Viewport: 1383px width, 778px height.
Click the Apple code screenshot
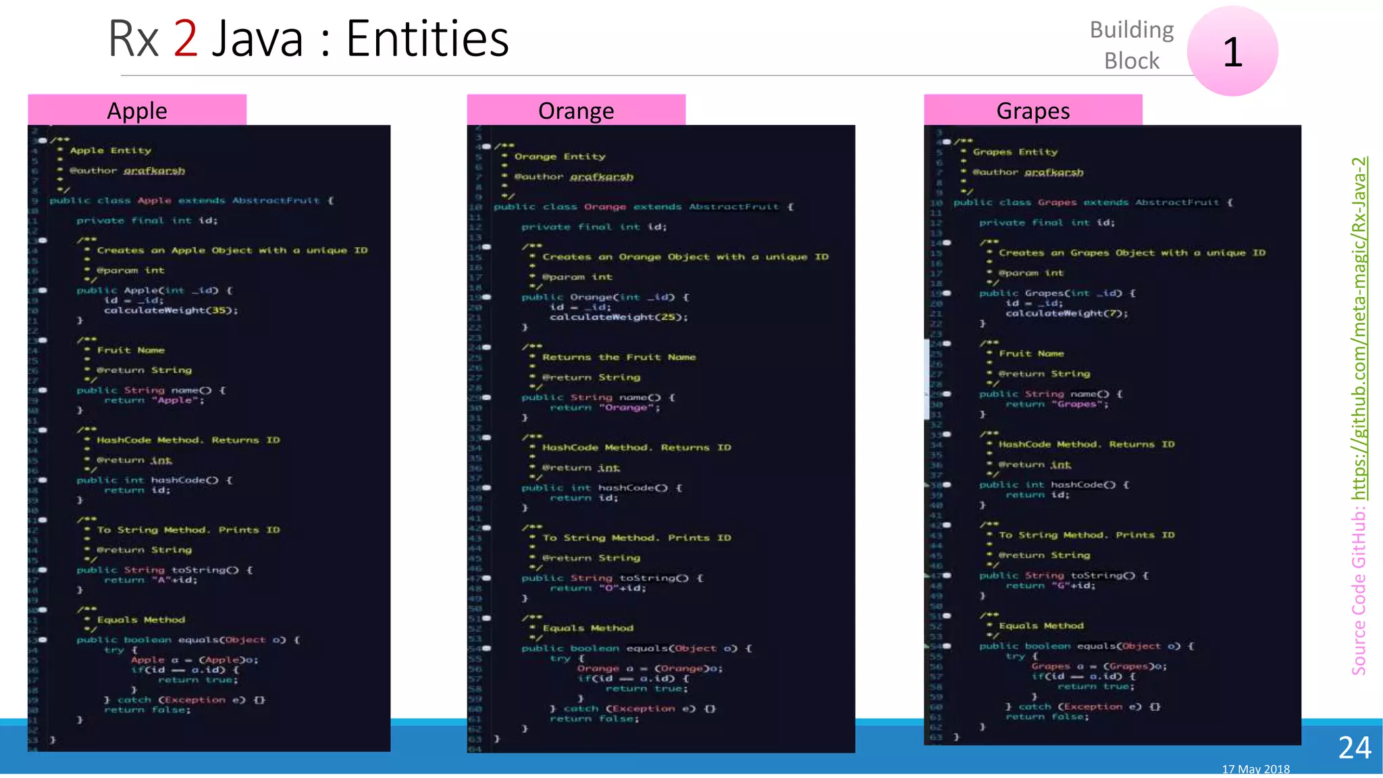[209, 438]
